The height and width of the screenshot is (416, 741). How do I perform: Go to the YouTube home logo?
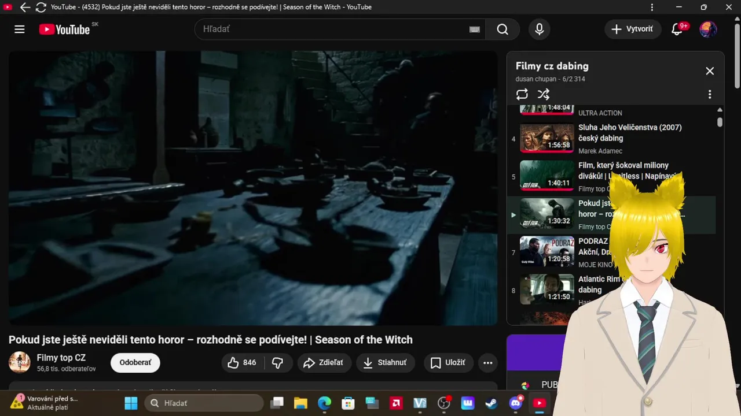coord(64,29)
